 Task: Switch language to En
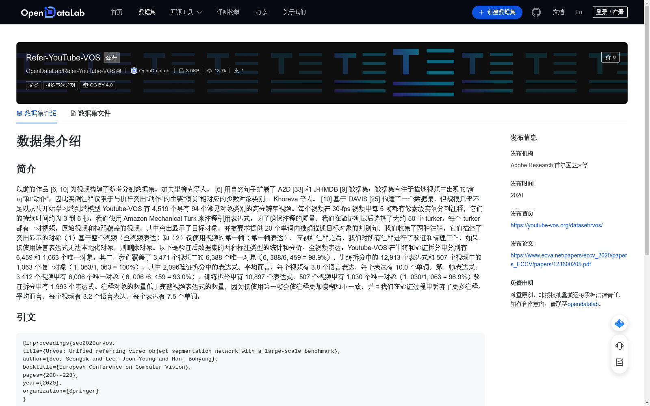(x=579, y=12)
